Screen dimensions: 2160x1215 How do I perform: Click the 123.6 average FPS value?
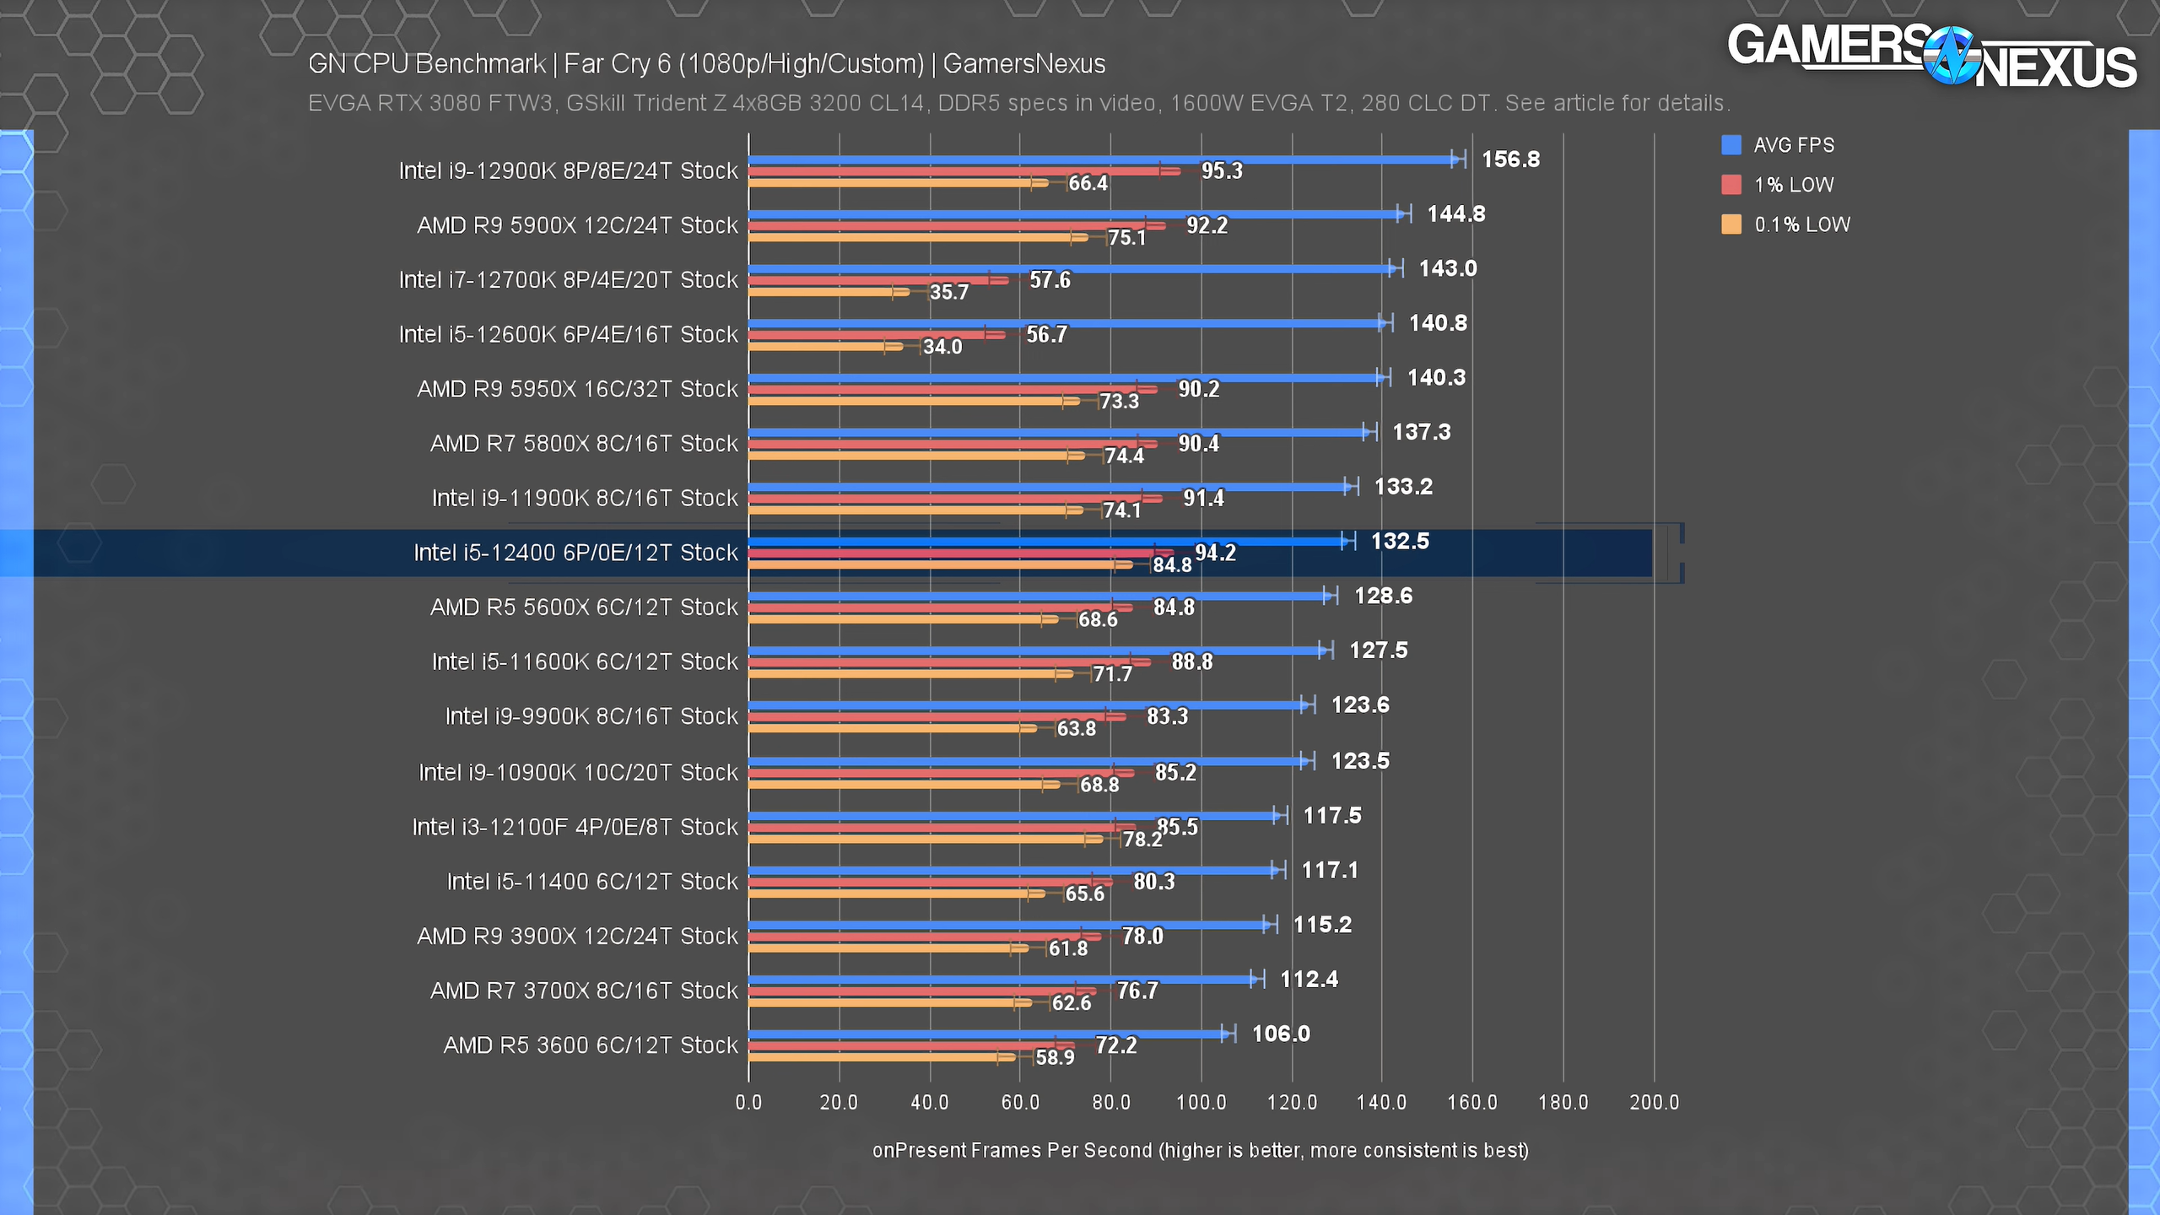click(1360, 705)
